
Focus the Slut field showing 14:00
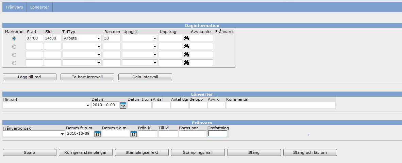(53, 38)
